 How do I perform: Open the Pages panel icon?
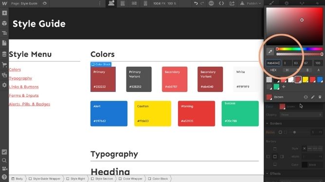4,43
